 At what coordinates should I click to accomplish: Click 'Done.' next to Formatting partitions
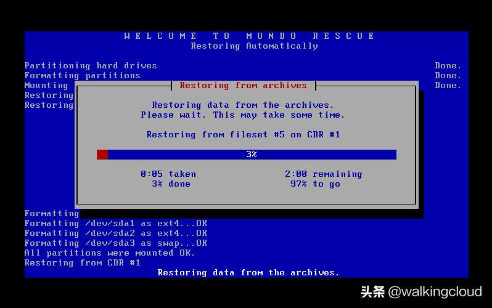pos(448,76)
